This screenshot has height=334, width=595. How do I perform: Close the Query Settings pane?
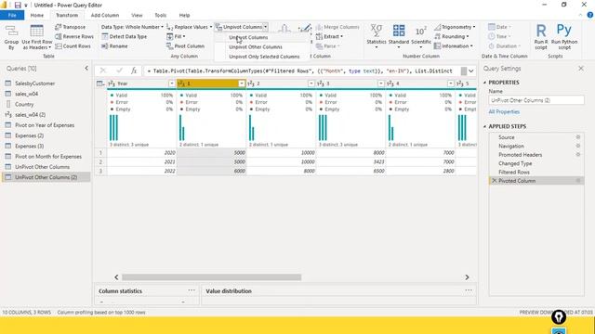(x=581, y=69)
